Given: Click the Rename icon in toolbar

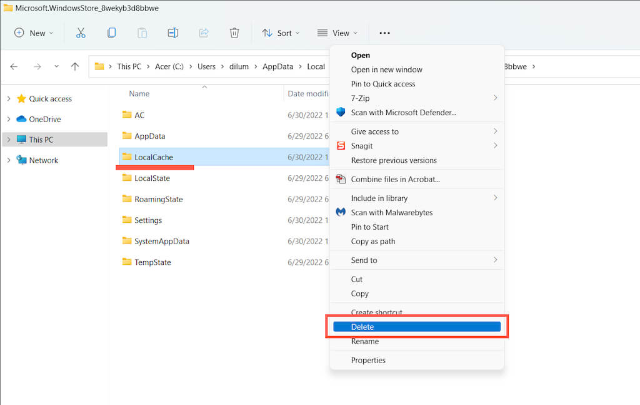Looking at the screenshot, I should [x=173, y=33].
